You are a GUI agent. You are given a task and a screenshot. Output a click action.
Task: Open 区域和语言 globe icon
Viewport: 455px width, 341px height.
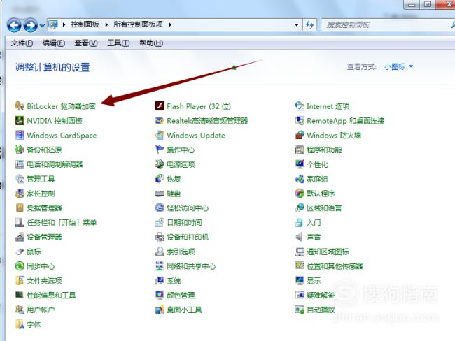coord(300,208)
